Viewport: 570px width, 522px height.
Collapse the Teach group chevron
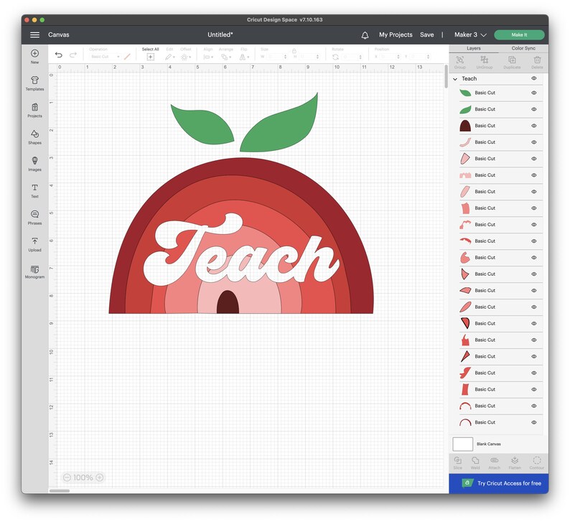[x=455, y=79]
